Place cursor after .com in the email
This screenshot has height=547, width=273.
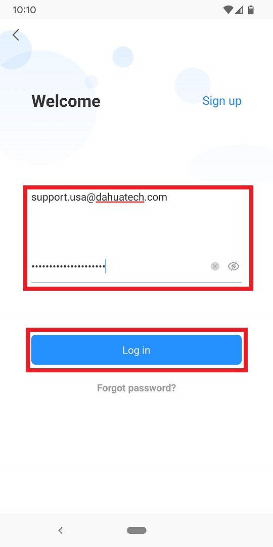[x=167, y=198]
